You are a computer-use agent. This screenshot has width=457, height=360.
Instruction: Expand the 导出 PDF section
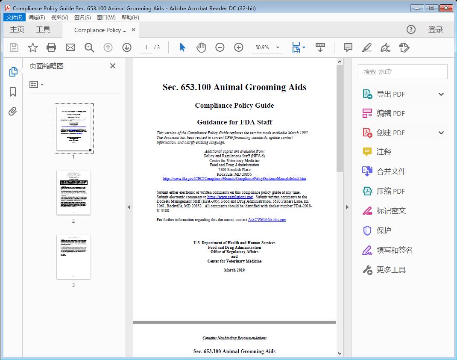click(x=441, y=94)
